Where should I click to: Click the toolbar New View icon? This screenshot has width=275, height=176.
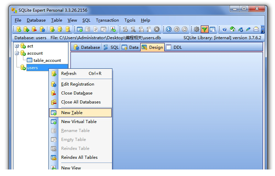[113, 29]
